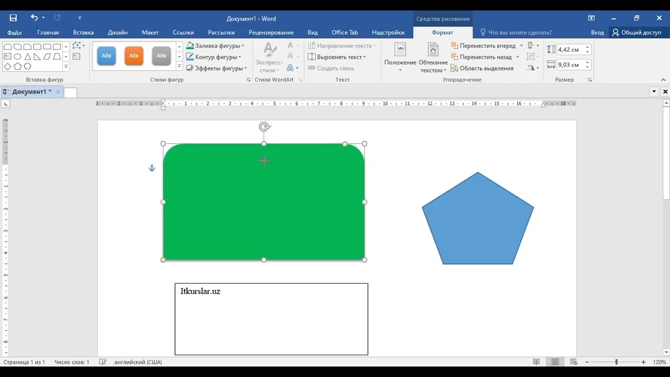The width and height of the screenshot is (670, 377).
Task: Select the oval shape in shapes gallery
Action: point(17,57)
